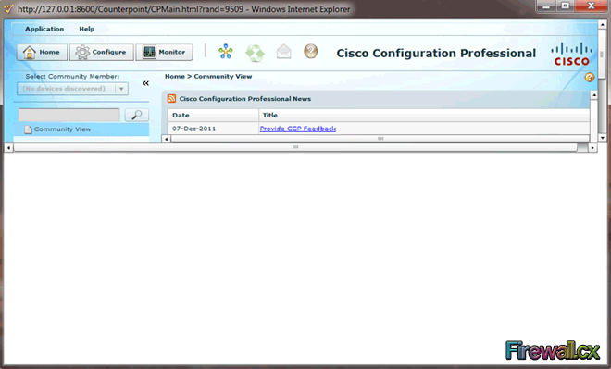Collapse left pane with double chevron
The image size is (611, 369).
pos(145,83)
